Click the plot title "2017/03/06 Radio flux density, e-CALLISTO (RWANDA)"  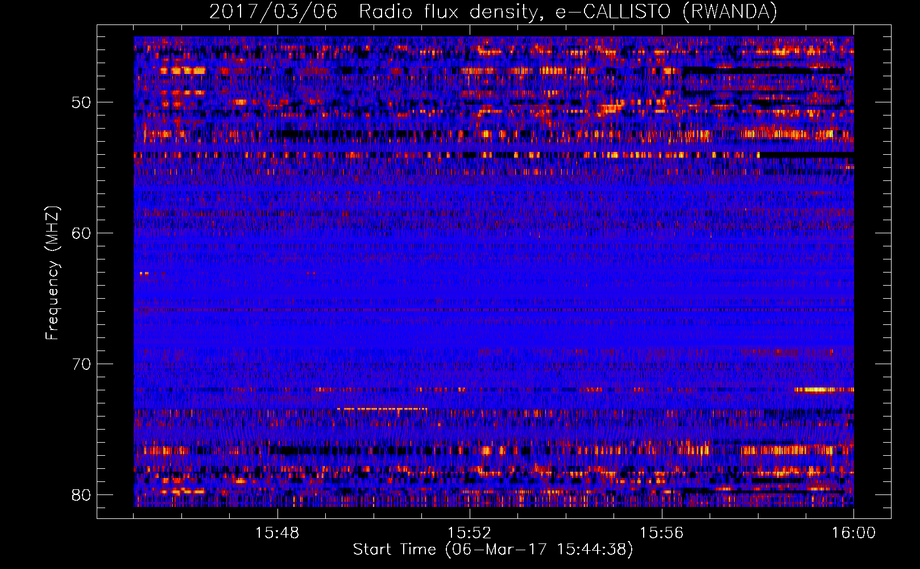[x=493, y=11]
